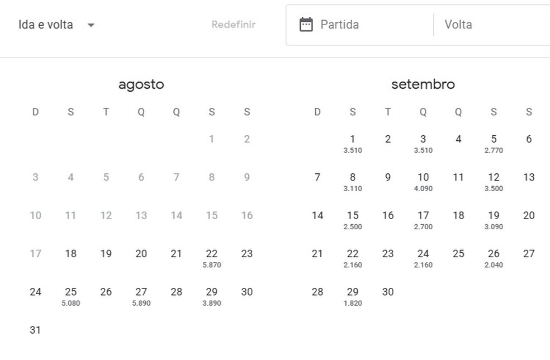Click the Redefinir button
Viewport: 550px width, 360px height.
pos(233,25)
